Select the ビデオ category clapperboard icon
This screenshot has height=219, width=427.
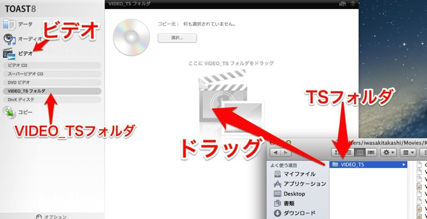point(9,53)
